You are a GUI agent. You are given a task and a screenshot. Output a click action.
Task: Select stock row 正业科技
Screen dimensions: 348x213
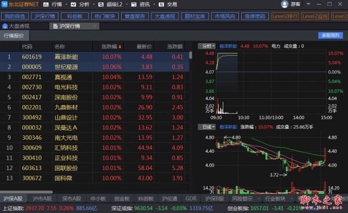95,158
